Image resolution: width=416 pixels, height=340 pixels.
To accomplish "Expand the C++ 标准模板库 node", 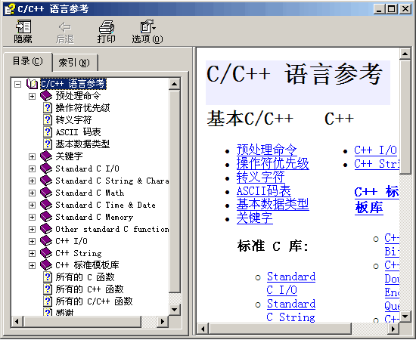I will pos(32,265).
